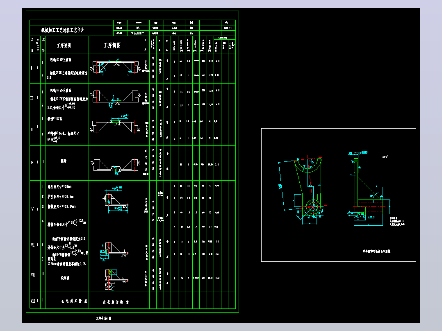442x331 pixels.
Task: Select the 大批量生产 header cell
Action: (138, 33)
